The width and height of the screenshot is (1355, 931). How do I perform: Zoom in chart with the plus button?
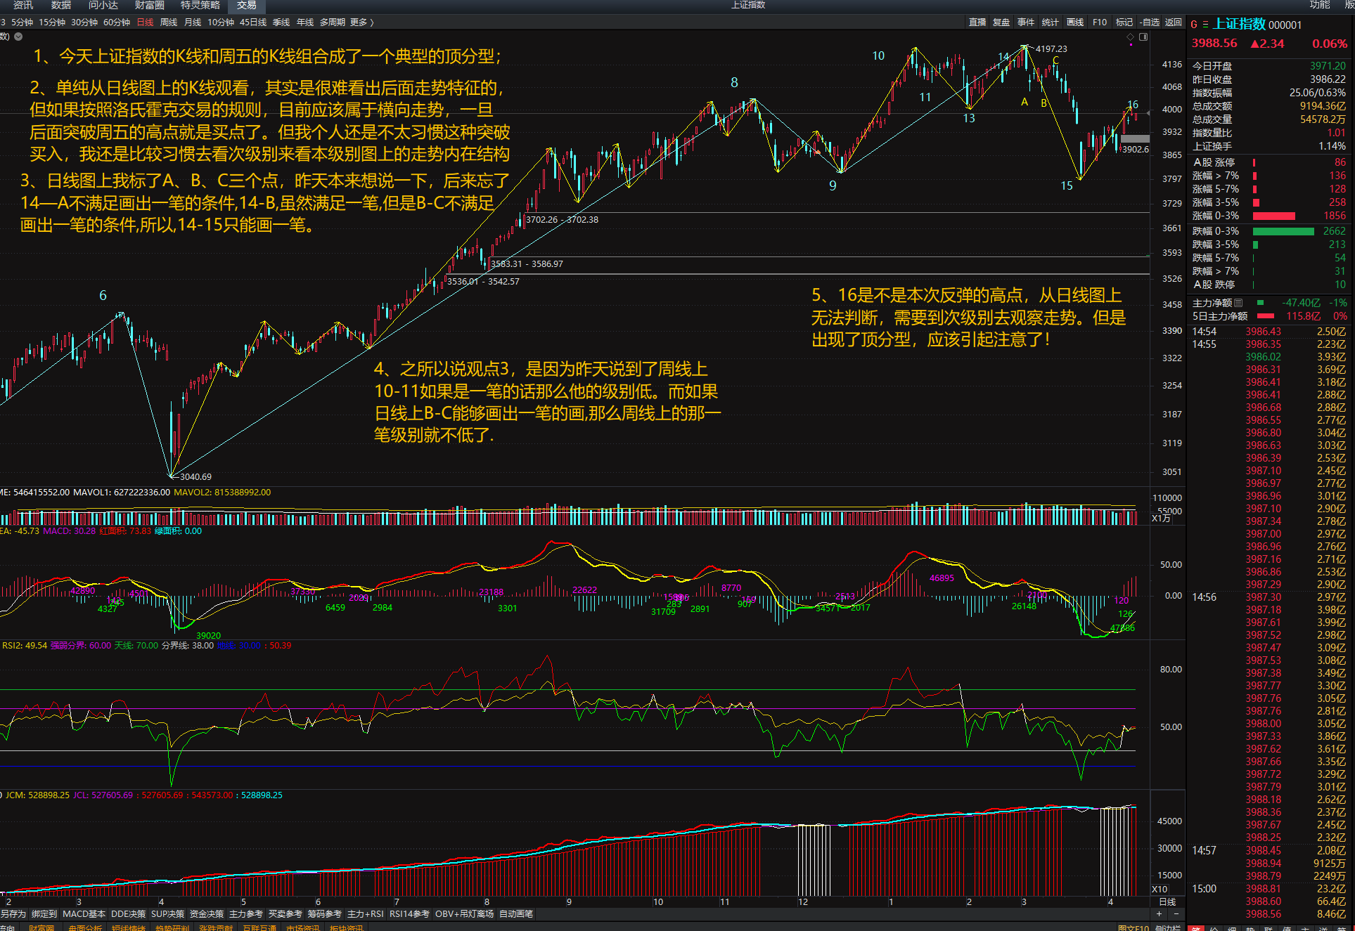click(x=1160, y=913)
